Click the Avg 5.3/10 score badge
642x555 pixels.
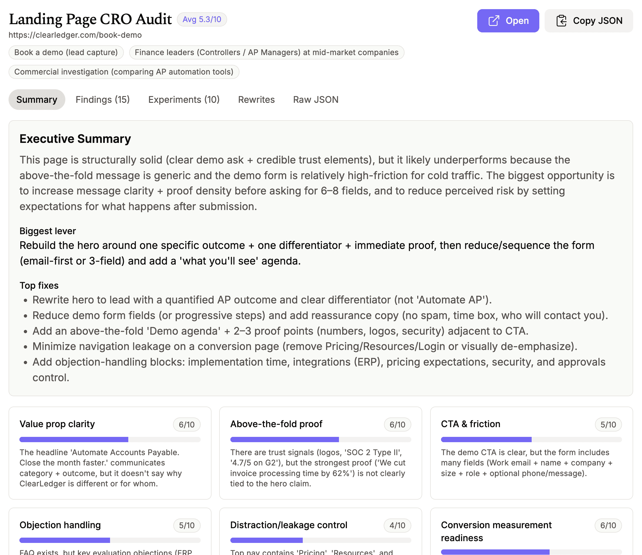pyautogui.click(x=202, y=19)
